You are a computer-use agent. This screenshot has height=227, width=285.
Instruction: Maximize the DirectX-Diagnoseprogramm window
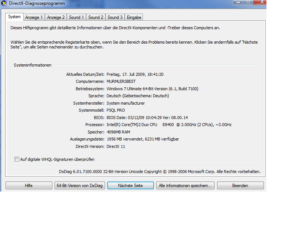tap(248, 2)
